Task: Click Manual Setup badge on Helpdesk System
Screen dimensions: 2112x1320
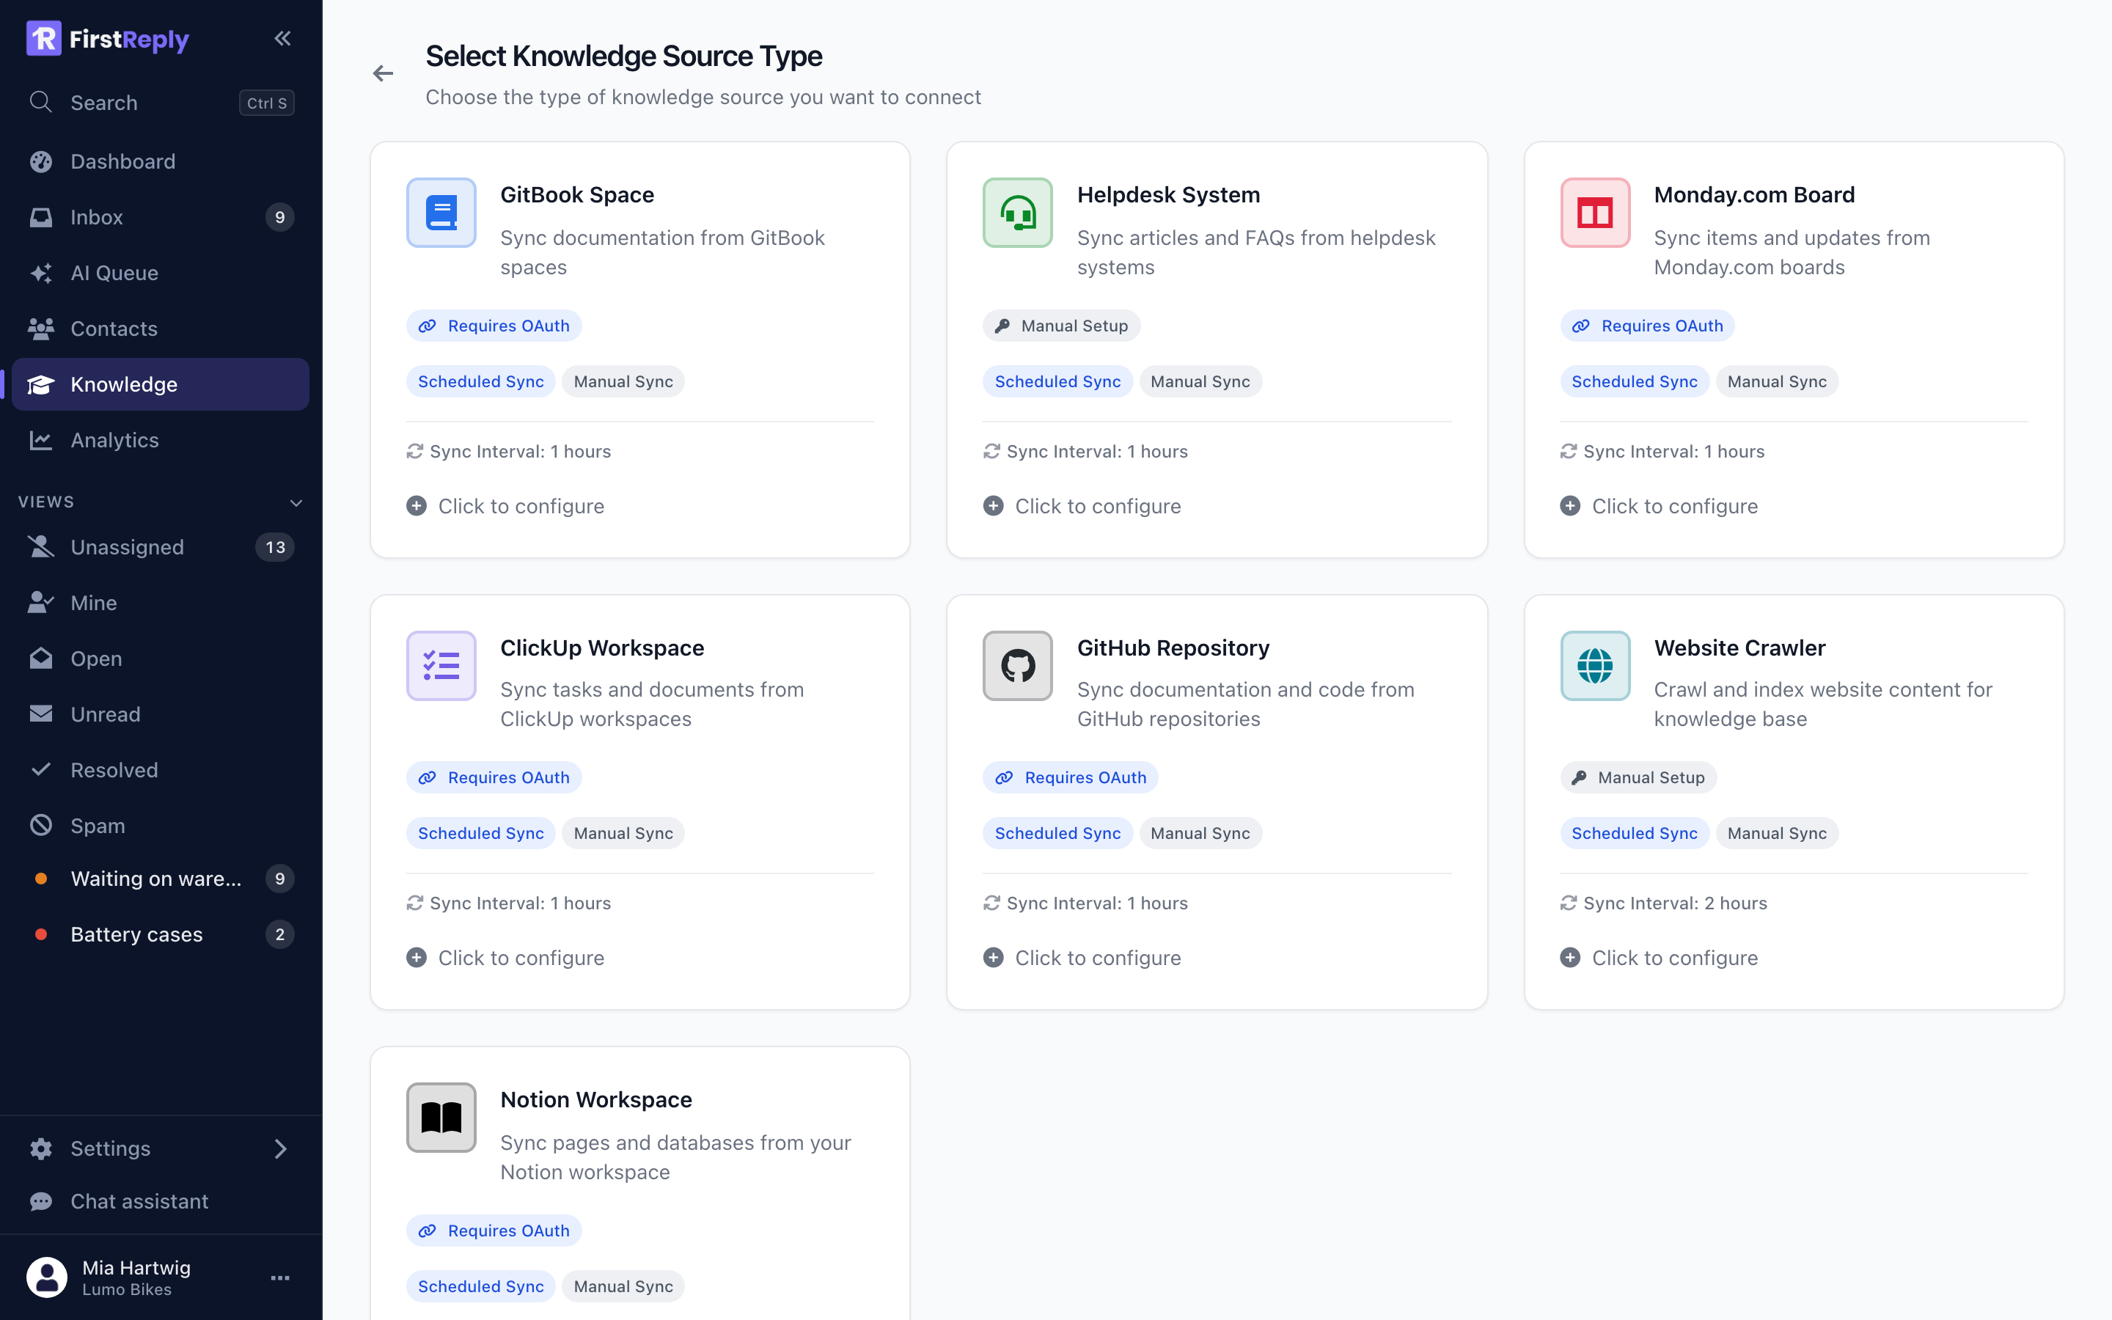Action: click(x=1061, y=326)
